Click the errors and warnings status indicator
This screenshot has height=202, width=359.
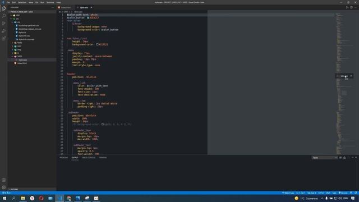pyautogui.click(x=6, y=193)
